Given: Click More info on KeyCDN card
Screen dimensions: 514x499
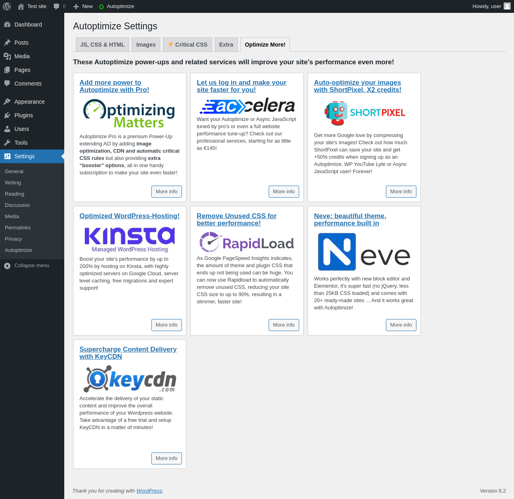Looking at the screenshot, I should [167, 458].
